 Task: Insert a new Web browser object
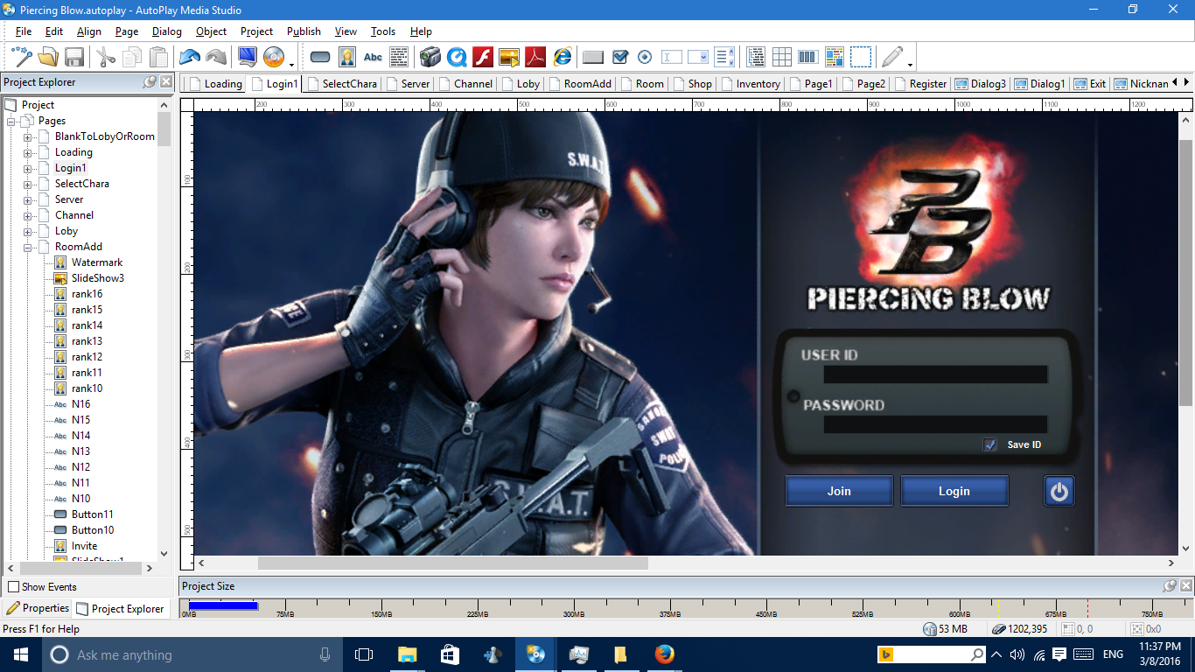pos(563,58)
